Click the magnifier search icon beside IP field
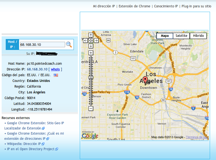The height and width of the screenshot is (160, 216). (x=69, y=45)
